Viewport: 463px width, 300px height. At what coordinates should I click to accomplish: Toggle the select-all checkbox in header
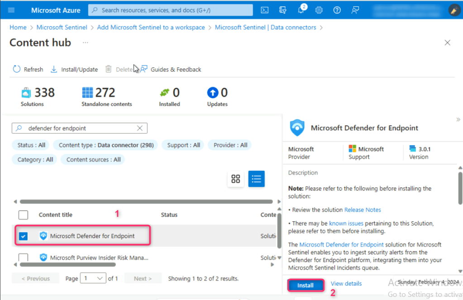[x=24, y=215]
